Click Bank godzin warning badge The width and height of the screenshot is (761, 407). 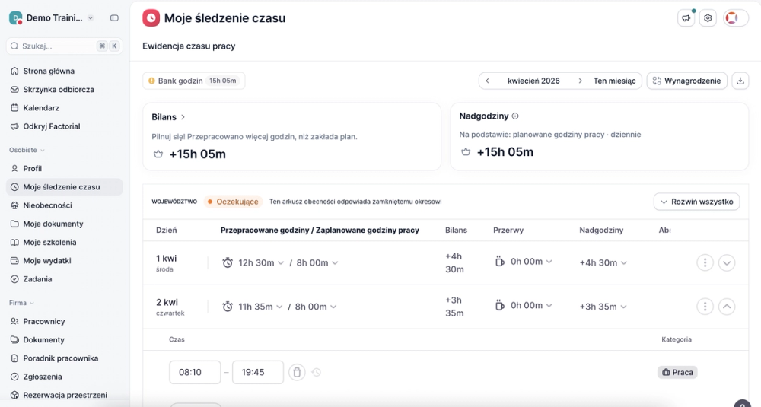pyautogui.click(x=151, y=81)
